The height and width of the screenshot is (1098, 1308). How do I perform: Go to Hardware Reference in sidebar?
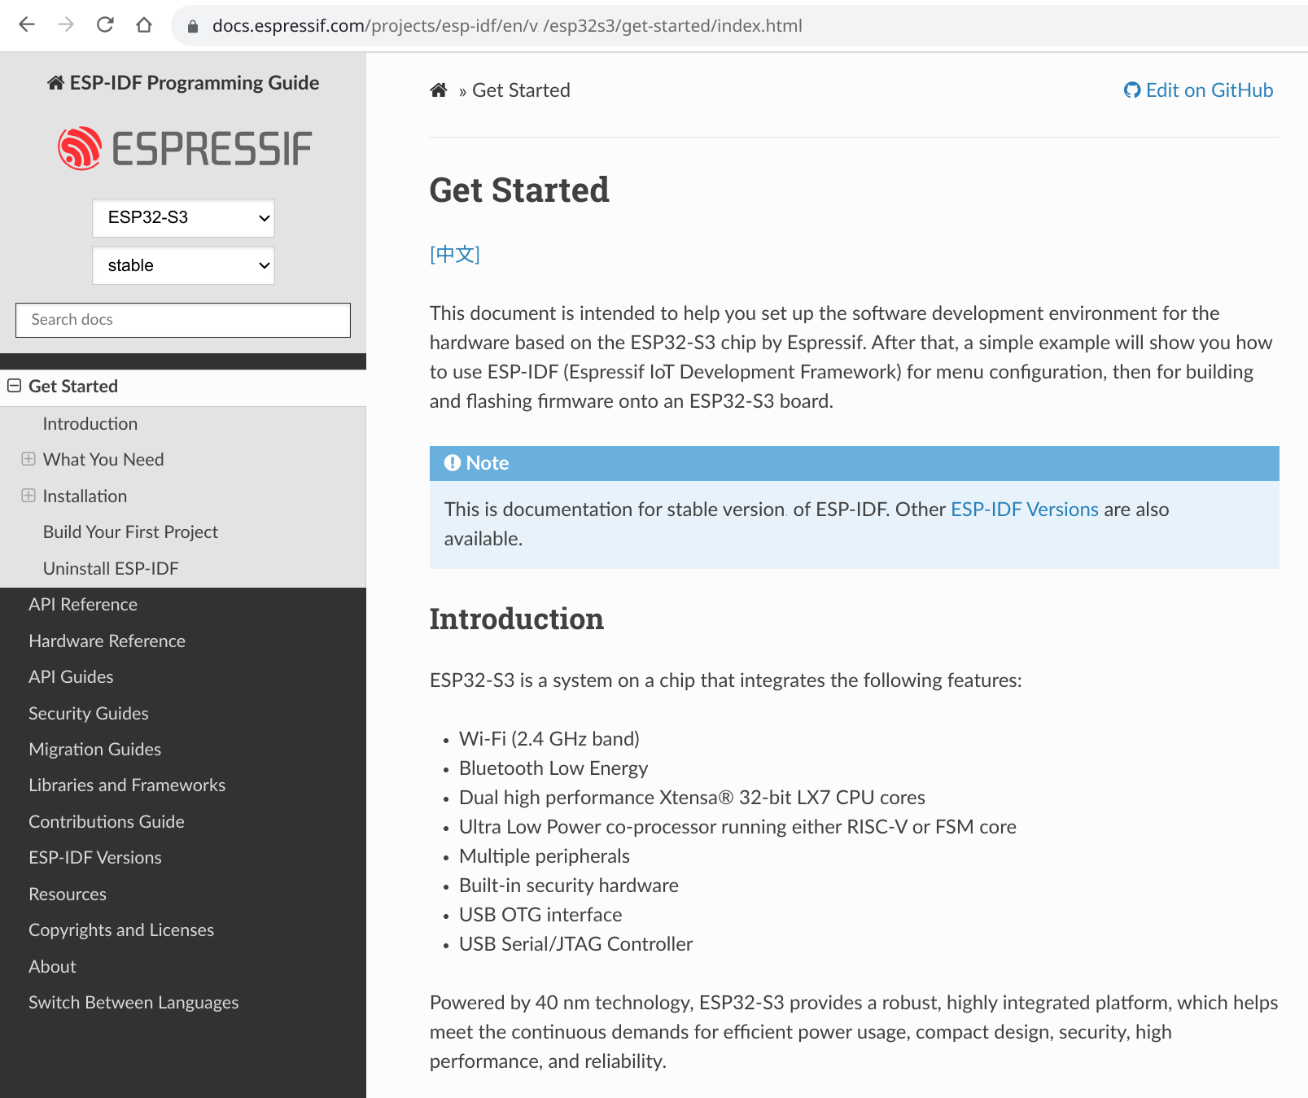point(107,641)
